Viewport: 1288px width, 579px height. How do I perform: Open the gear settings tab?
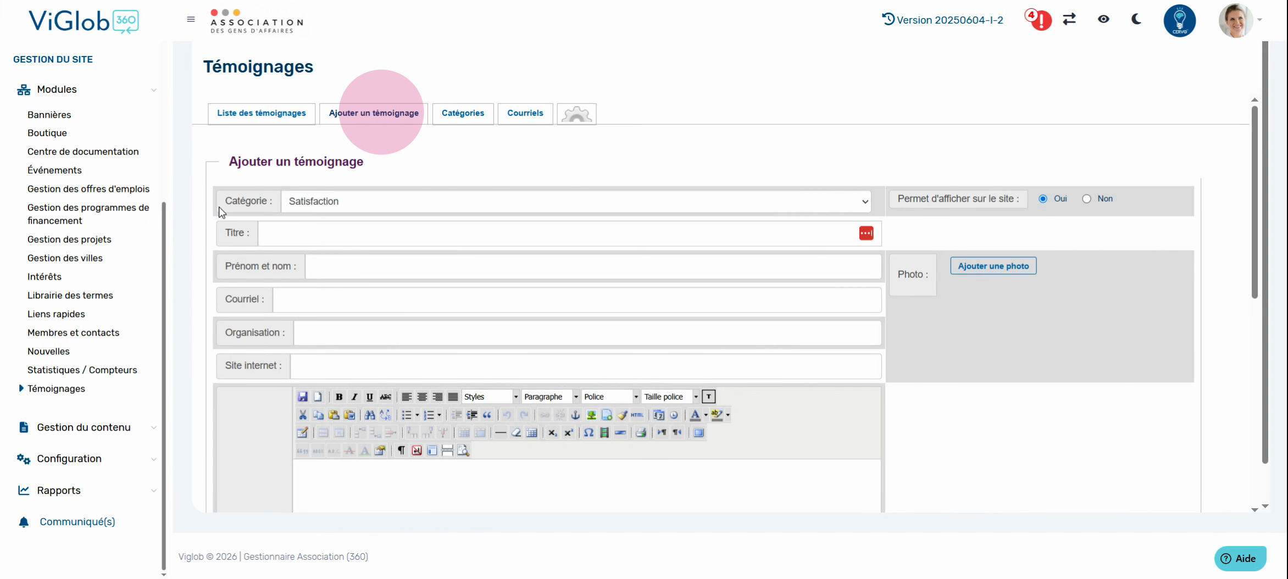tap(576, 114)
